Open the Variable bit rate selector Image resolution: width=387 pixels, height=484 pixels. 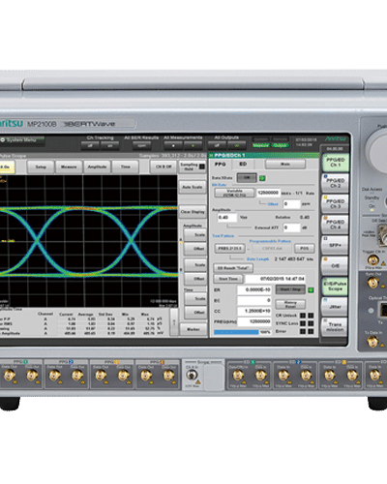pyautogui.click(x=234, y=193)
